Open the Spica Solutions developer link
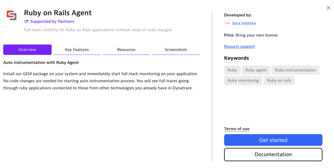This screenshot has height=168, width=334. click(244, 23)
